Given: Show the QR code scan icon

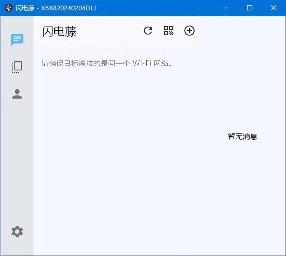Looking at the screenshot, I should [169, 31].
